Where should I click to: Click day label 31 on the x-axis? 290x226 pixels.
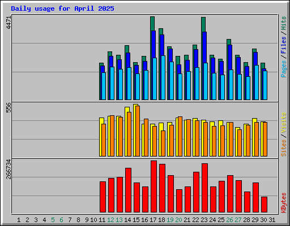coord(272,220)
